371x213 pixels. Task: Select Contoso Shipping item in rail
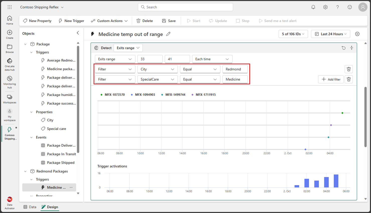tap(10, 133)
